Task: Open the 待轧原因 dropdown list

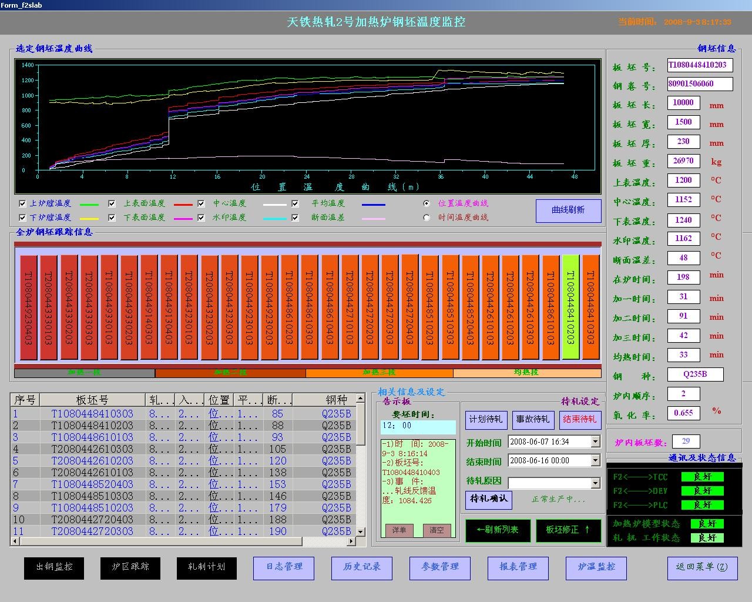Action: [595, 483]
